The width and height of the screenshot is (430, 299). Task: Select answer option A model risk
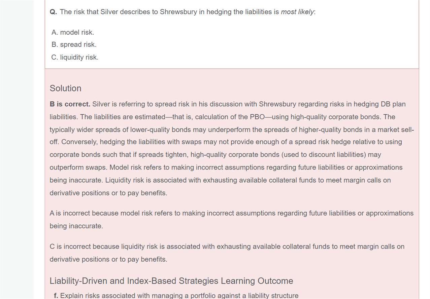click(x=73, y=32)
